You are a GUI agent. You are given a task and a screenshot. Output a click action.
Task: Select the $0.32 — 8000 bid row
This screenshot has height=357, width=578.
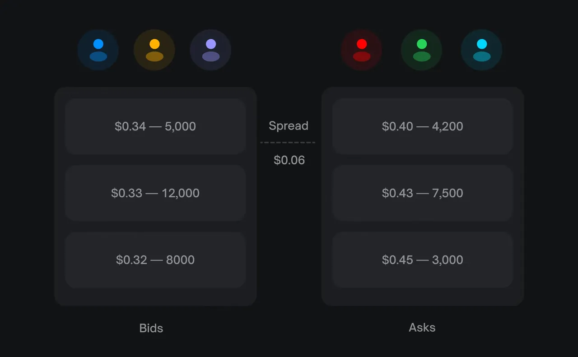point(155,260)
